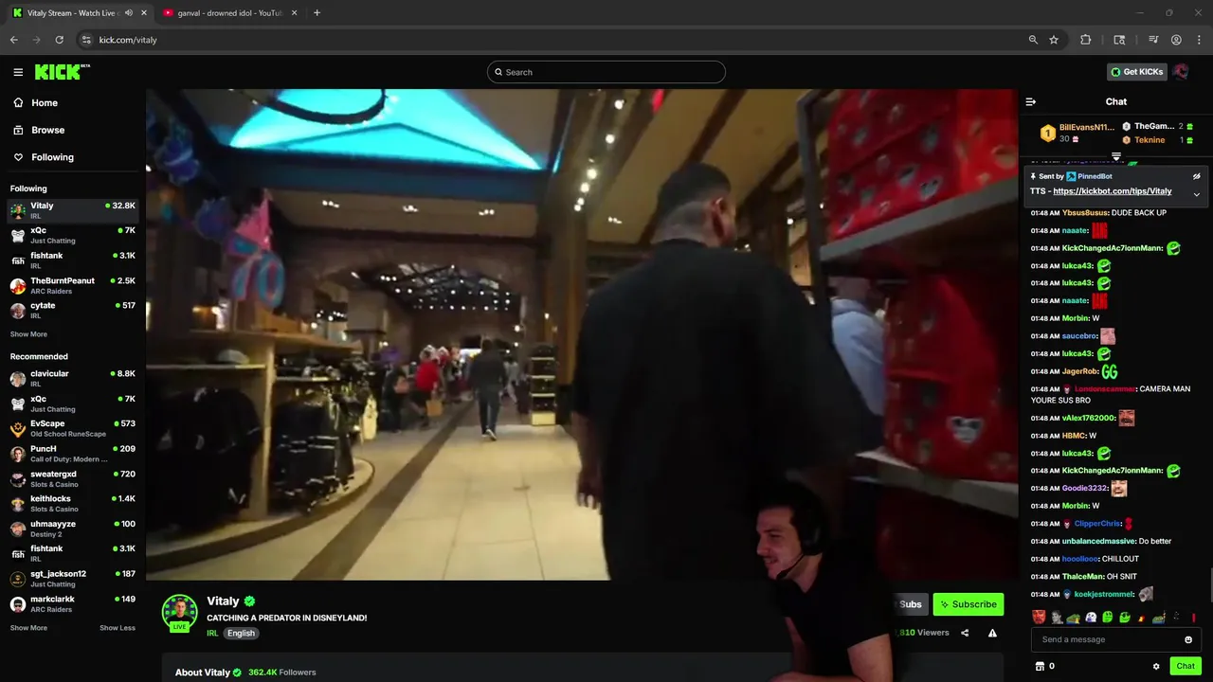Screen dimensions: 1213x682
Task: Open PuncH recommended channel
Action: coord(73,454)
